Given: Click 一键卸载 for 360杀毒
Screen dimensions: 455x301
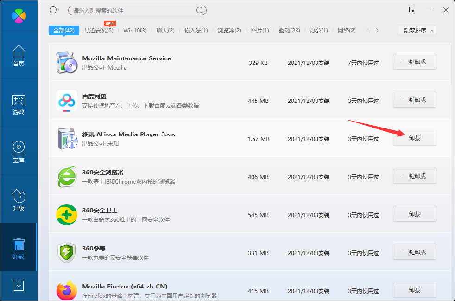Looking at the screenshot, I should [x=414, y=252].
